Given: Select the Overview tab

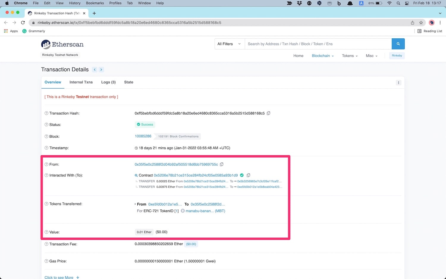Looking at the screenshot, I should (53, 82).
